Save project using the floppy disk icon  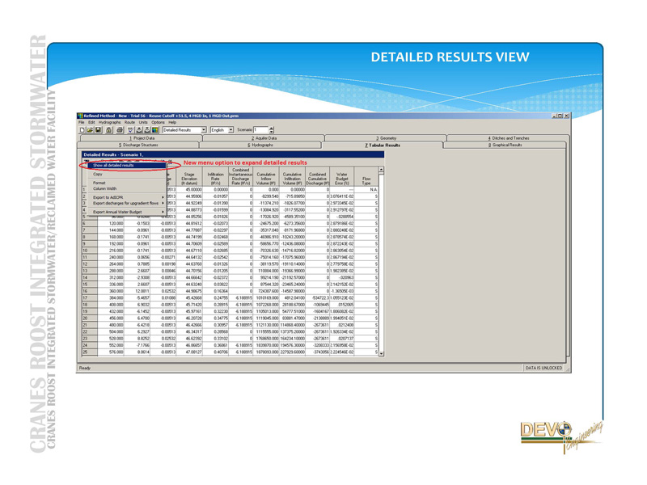[98, 130]
